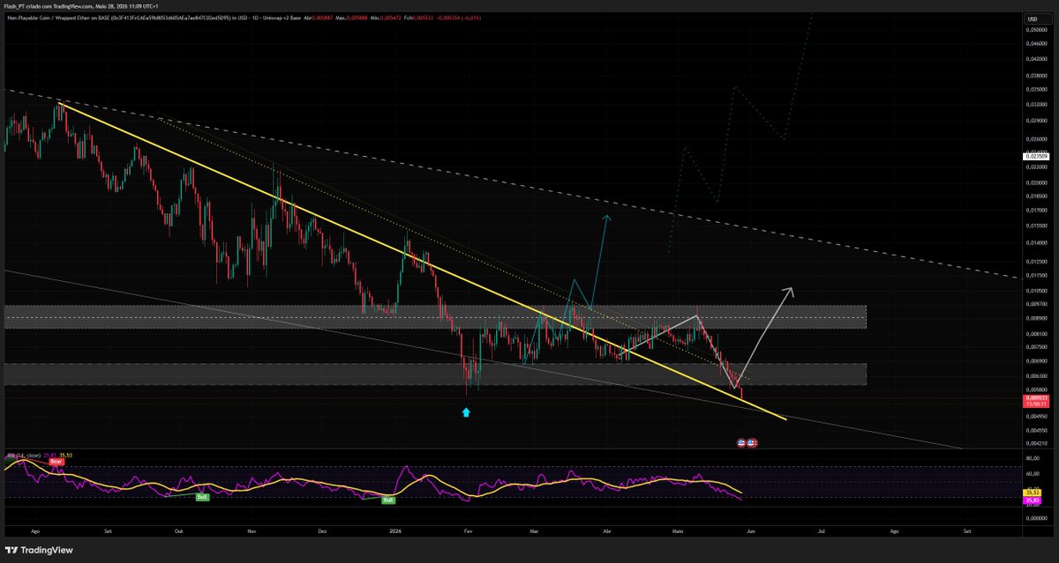Click the Bull label near October on RSI
1059x563 pixels.
(202, 497)
